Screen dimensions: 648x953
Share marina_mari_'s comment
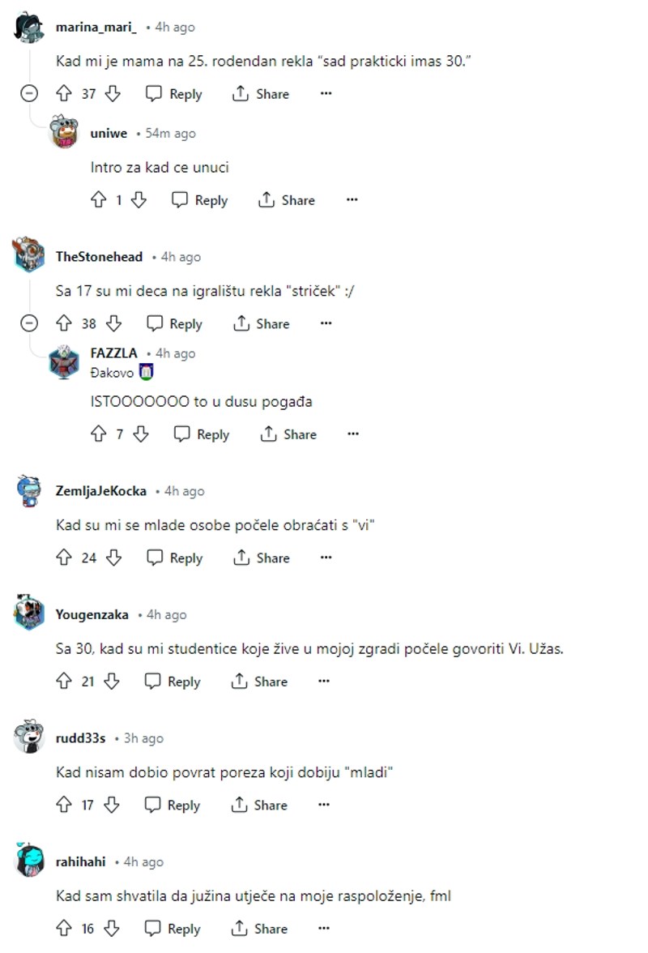261,94
